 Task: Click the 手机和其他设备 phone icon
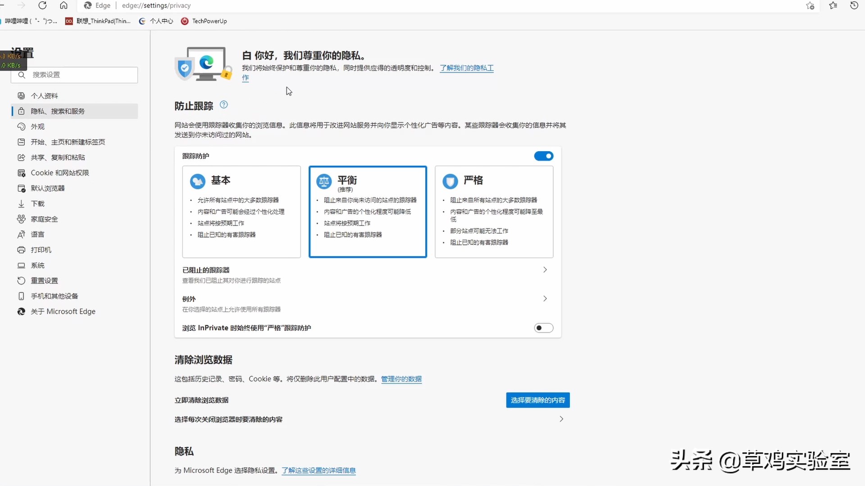pyautogui.click(x=21, y=296)
